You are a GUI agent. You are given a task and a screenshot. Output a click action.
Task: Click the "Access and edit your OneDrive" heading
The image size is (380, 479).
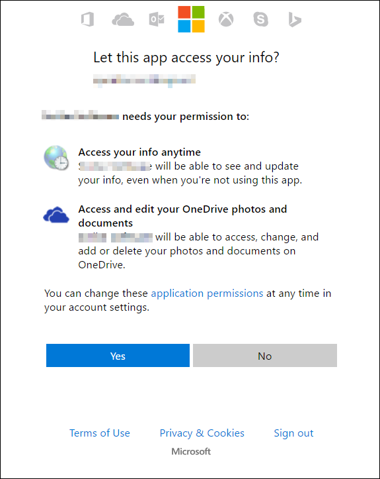tap(182, 216)
